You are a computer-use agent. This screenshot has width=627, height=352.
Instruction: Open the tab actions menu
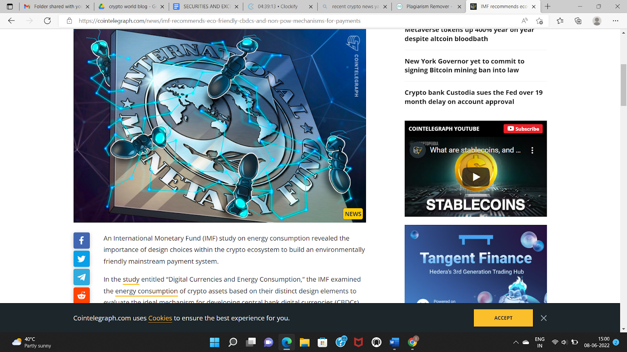pyautogui.click(x=10, y=6)
